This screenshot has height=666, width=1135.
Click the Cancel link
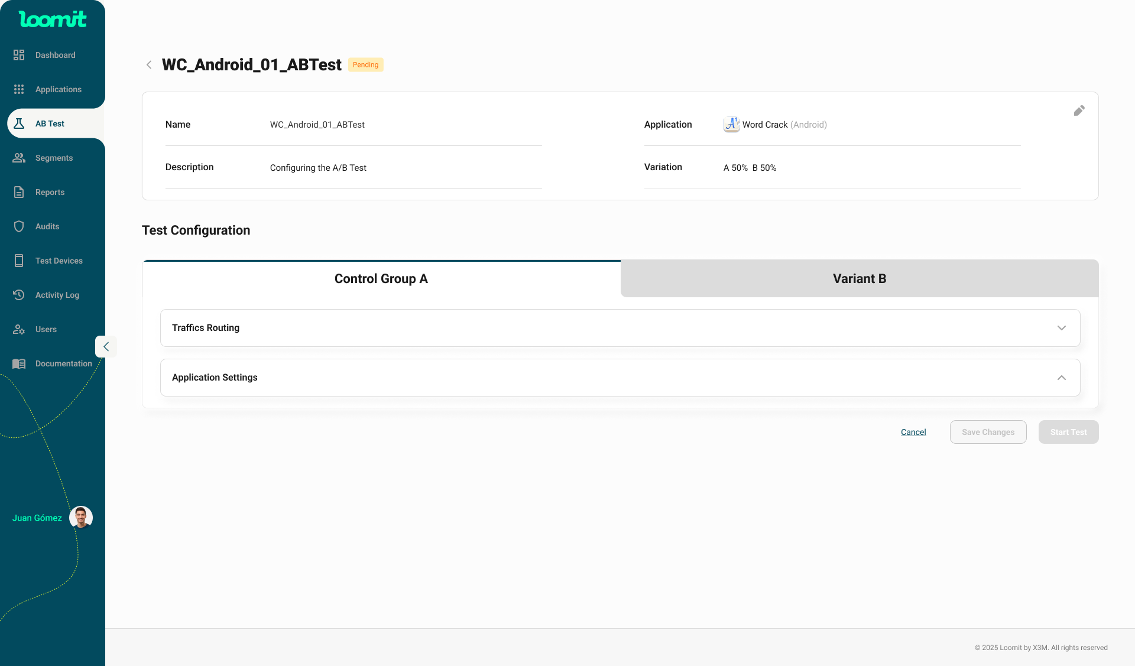point(913,432)
